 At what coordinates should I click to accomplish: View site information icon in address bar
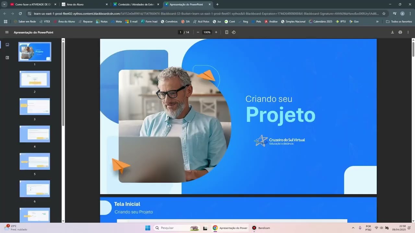pyautogui.click(x=30, y=14)
